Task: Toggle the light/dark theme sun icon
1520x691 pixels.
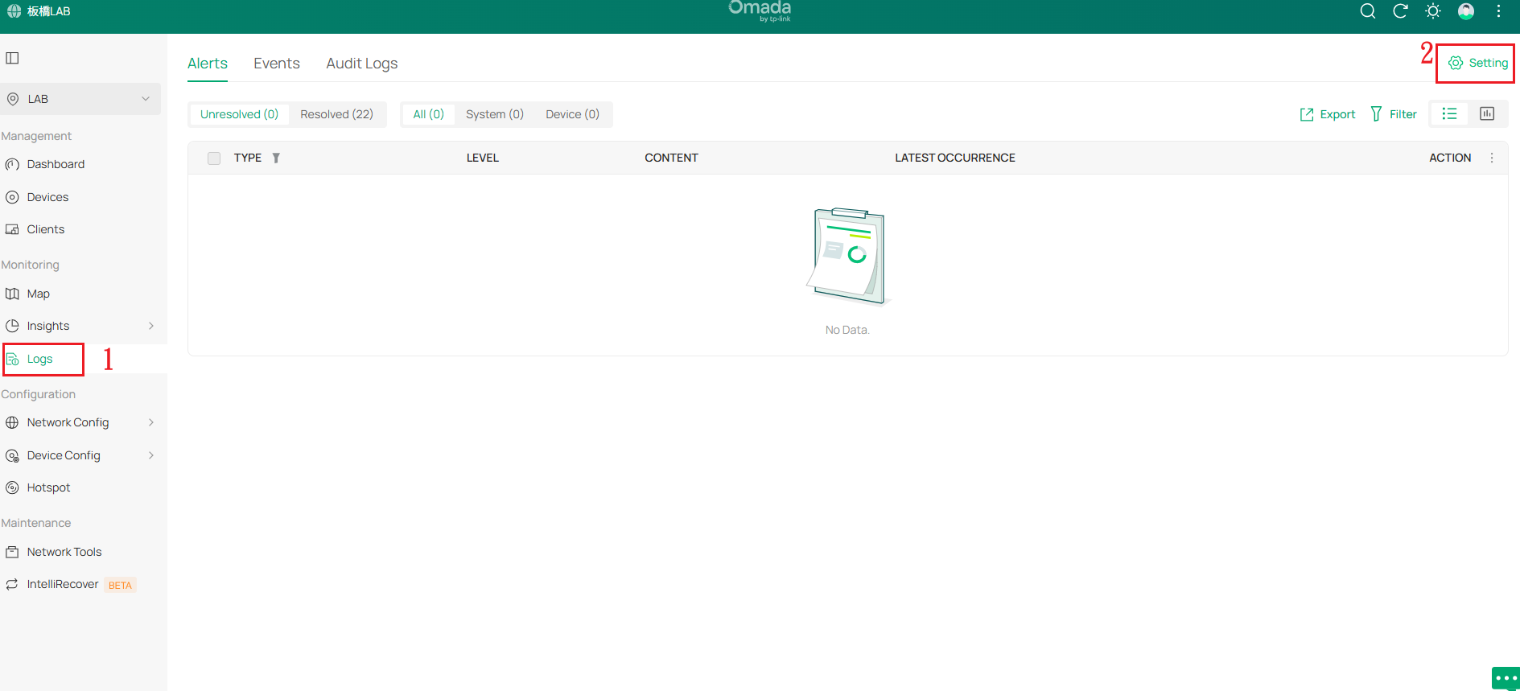Action: (1433, 11)
